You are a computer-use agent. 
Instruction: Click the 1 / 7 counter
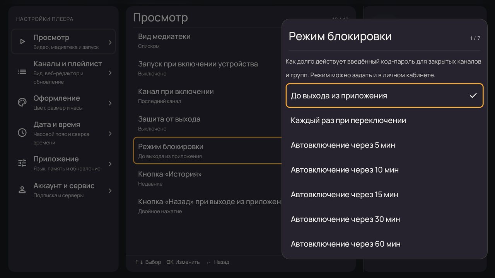(475, 38)
